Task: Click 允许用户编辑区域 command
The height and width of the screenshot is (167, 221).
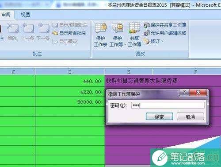Action: (165, 33)
